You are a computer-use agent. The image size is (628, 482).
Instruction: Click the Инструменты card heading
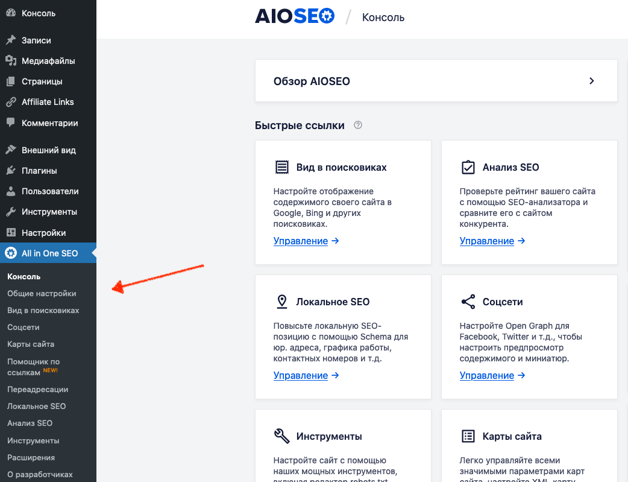tap(329, 436)
